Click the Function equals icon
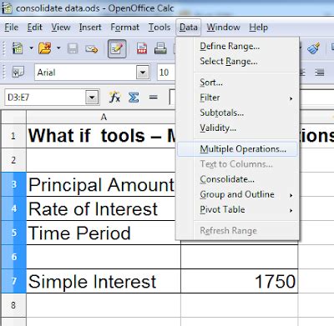This screenshot has width=334, height=326. click(153, 98)
